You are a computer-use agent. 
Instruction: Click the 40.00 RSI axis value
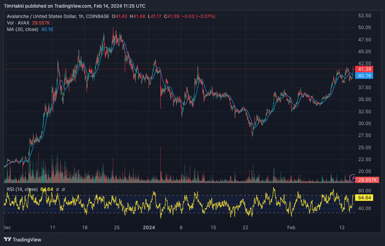(364, 209)
